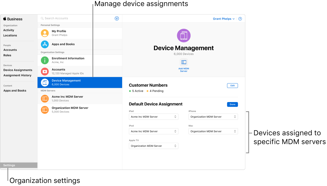The image size is (327, 186).
Task: Click the Edit button for Customer Numbers
Action: pos(233,86)
